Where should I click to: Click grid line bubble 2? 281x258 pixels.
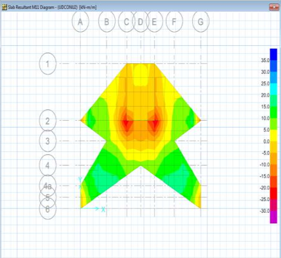[x=48, y=121]
